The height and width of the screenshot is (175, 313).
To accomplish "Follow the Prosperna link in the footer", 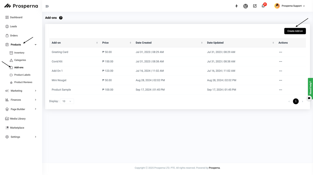I will [214, 168].
